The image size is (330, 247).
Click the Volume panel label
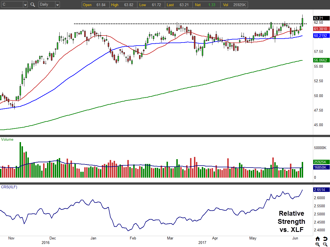point(8,139)
